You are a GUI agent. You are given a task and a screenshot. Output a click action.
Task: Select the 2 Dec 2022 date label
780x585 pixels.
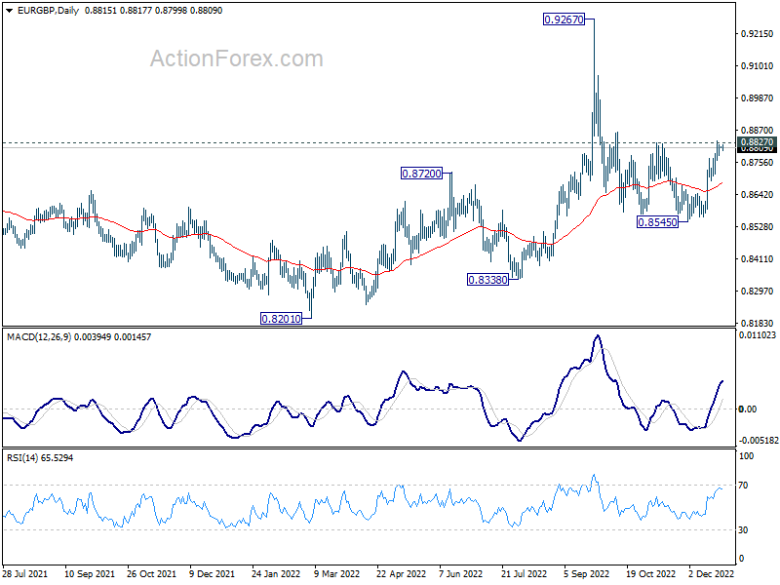click(712, 573)
